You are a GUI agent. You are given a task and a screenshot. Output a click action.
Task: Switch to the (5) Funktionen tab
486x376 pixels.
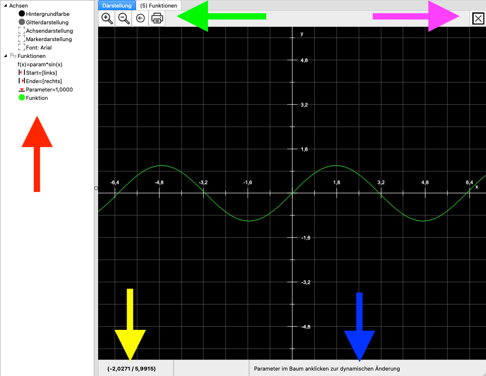pyautogui.click(x=159, y=5)
